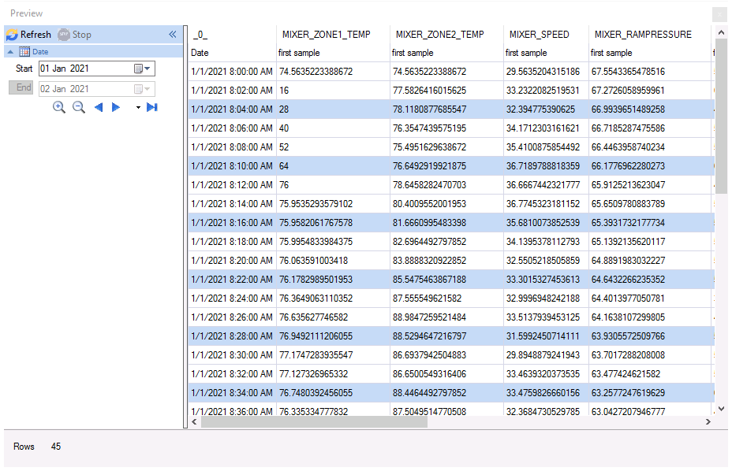732x471 pixels.
Task: Click speed value 29.8948879241943
Action: (543, 355)
